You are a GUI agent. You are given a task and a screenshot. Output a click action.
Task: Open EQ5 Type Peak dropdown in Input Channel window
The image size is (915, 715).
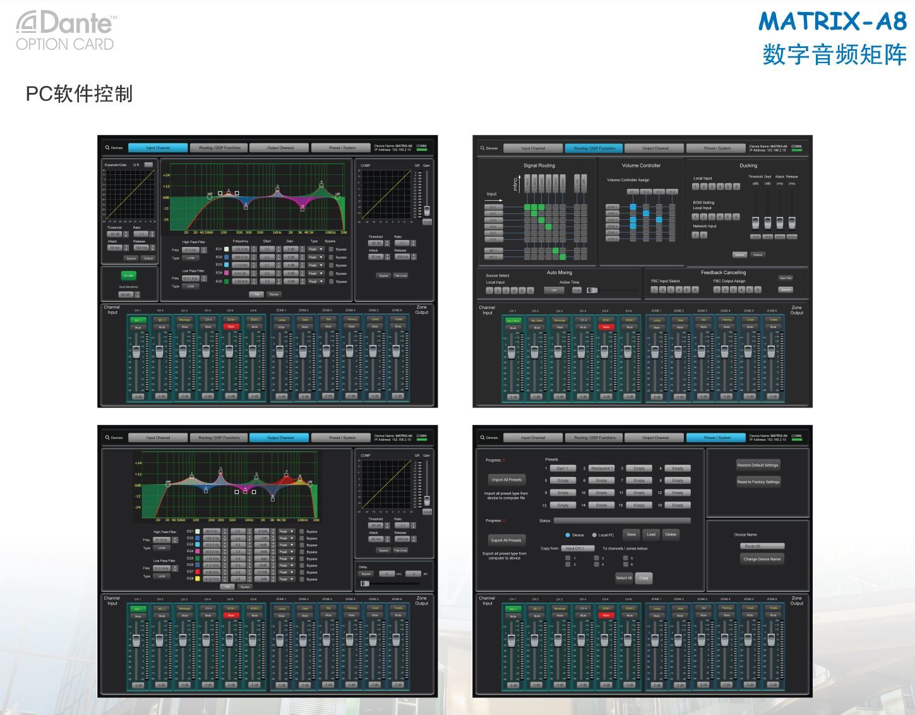[x=316, y=281]
